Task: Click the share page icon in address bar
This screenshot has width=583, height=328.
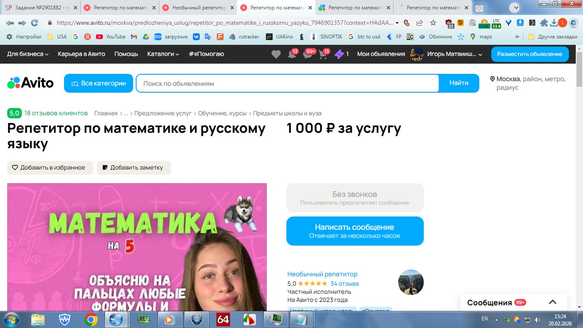Action: (420, 23)
